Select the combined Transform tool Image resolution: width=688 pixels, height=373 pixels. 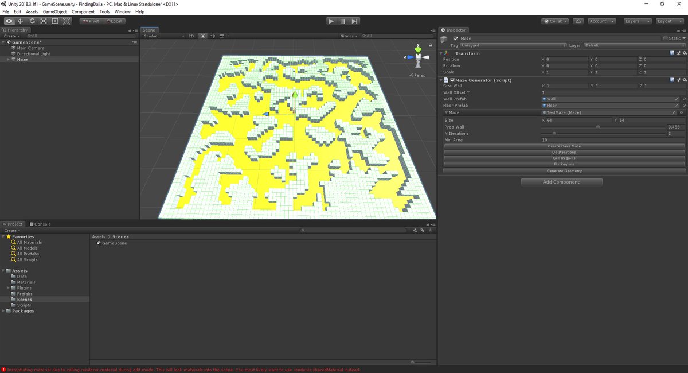67,21
